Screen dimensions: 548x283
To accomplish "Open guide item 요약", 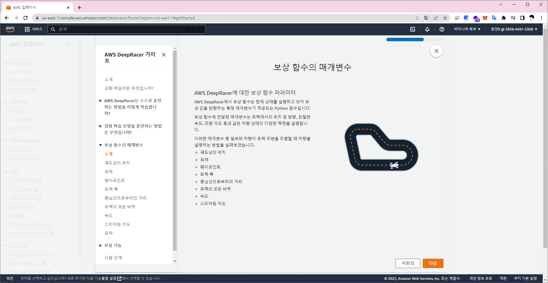I will point(108,233).
